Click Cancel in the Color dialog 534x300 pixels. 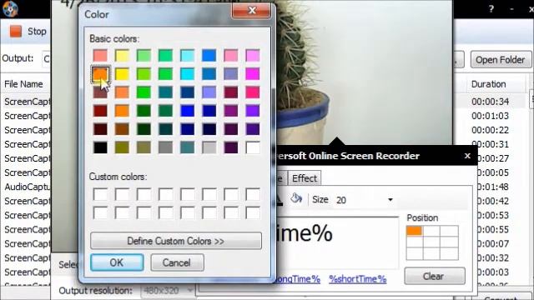pos(177,262)
